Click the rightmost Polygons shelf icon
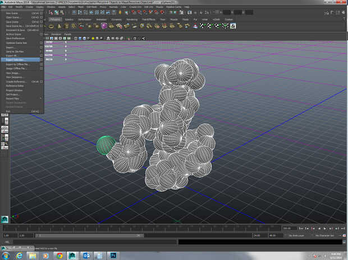 (232, 26)
